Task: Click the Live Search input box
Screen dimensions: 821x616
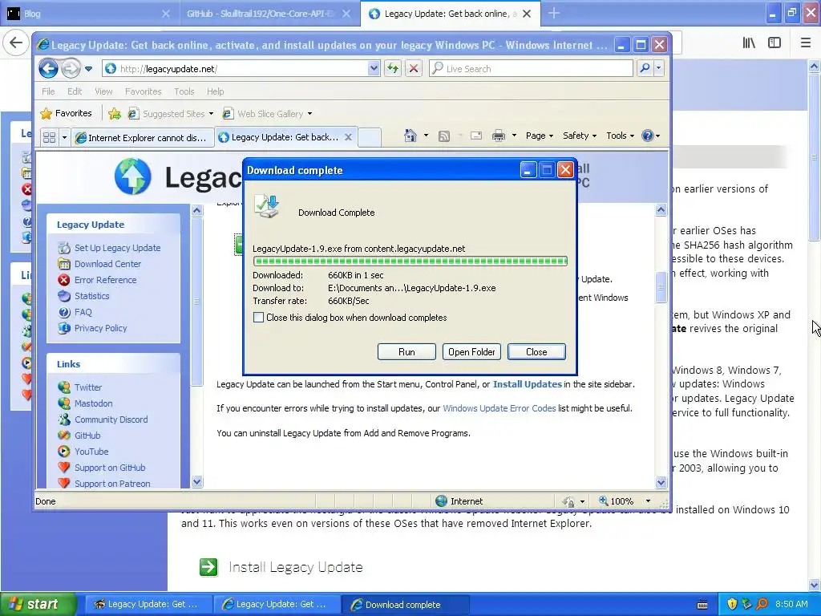Action: click(532, 69)
